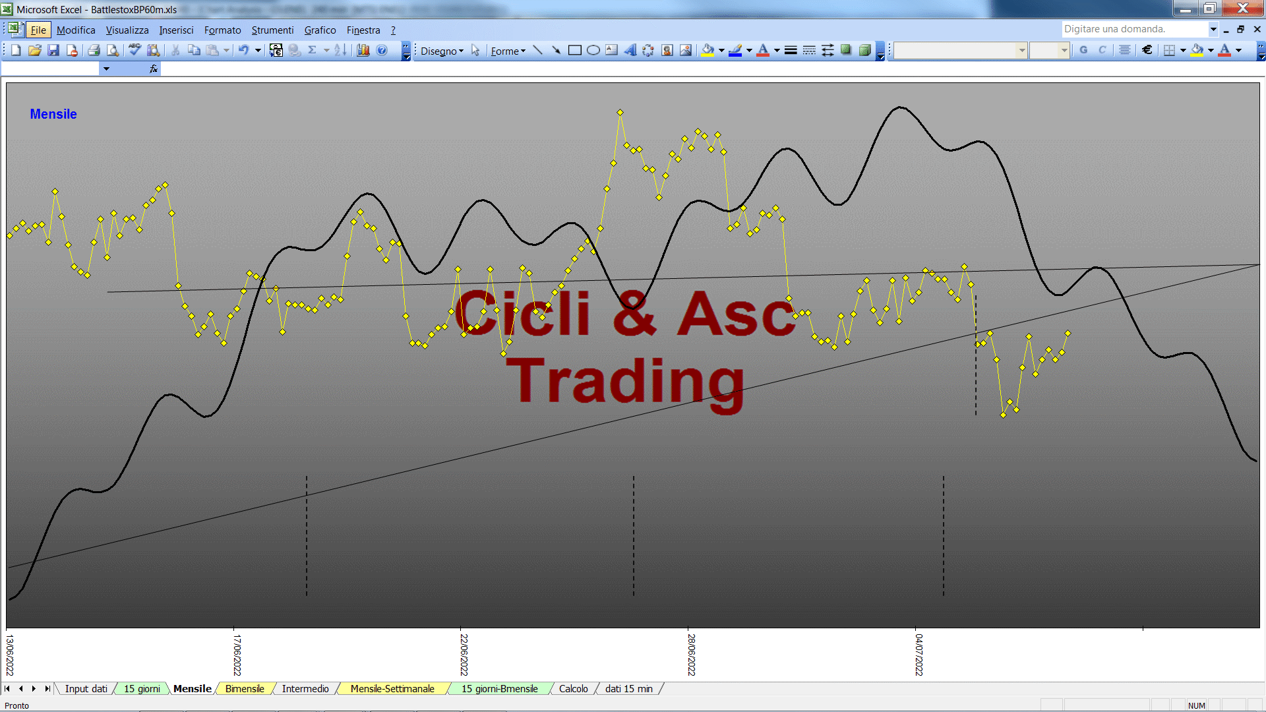Expand the undo history dropdown arrow
The width and height of the screenshot is (1266, 712).
[x=258, y=50]
